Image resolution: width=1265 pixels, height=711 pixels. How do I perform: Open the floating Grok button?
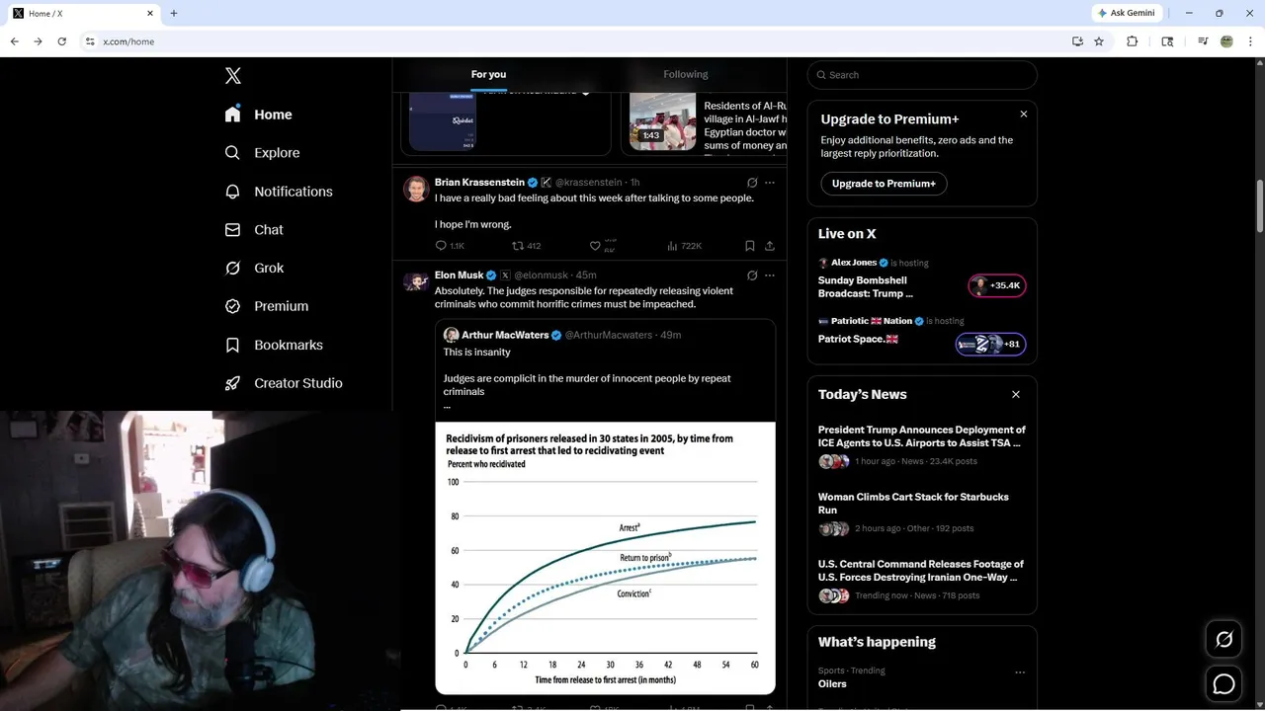(1223, 640)
